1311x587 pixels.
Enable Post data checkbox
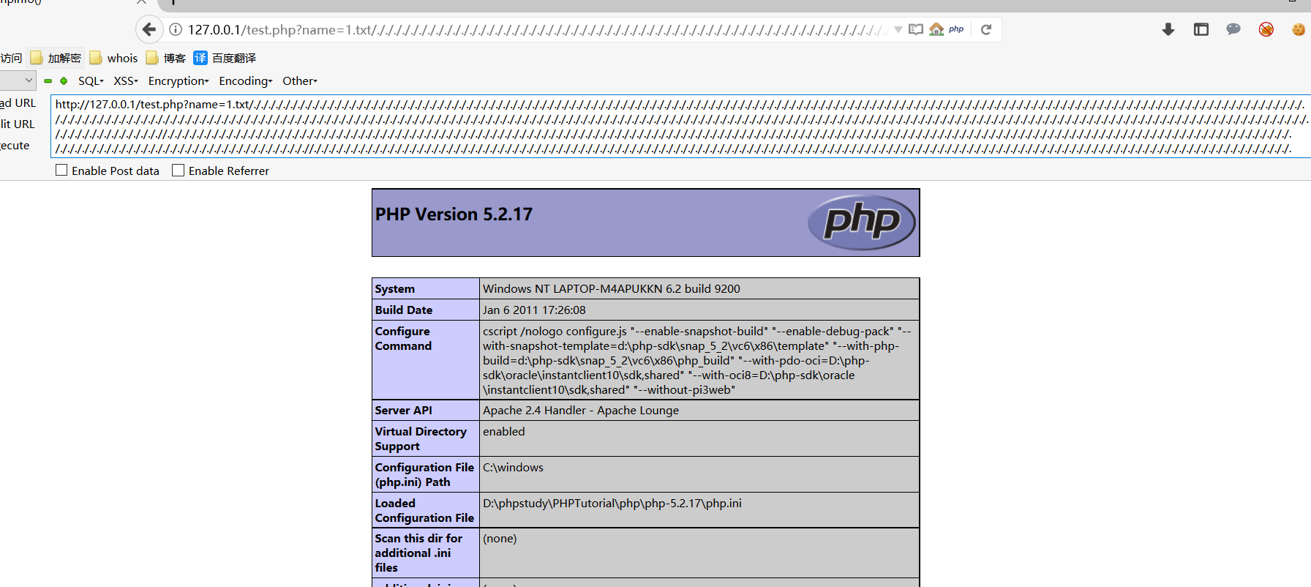tap(61, 170)
